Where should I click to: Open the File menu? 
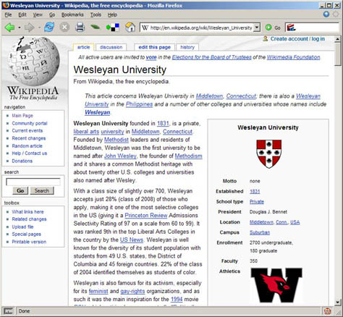8,14
